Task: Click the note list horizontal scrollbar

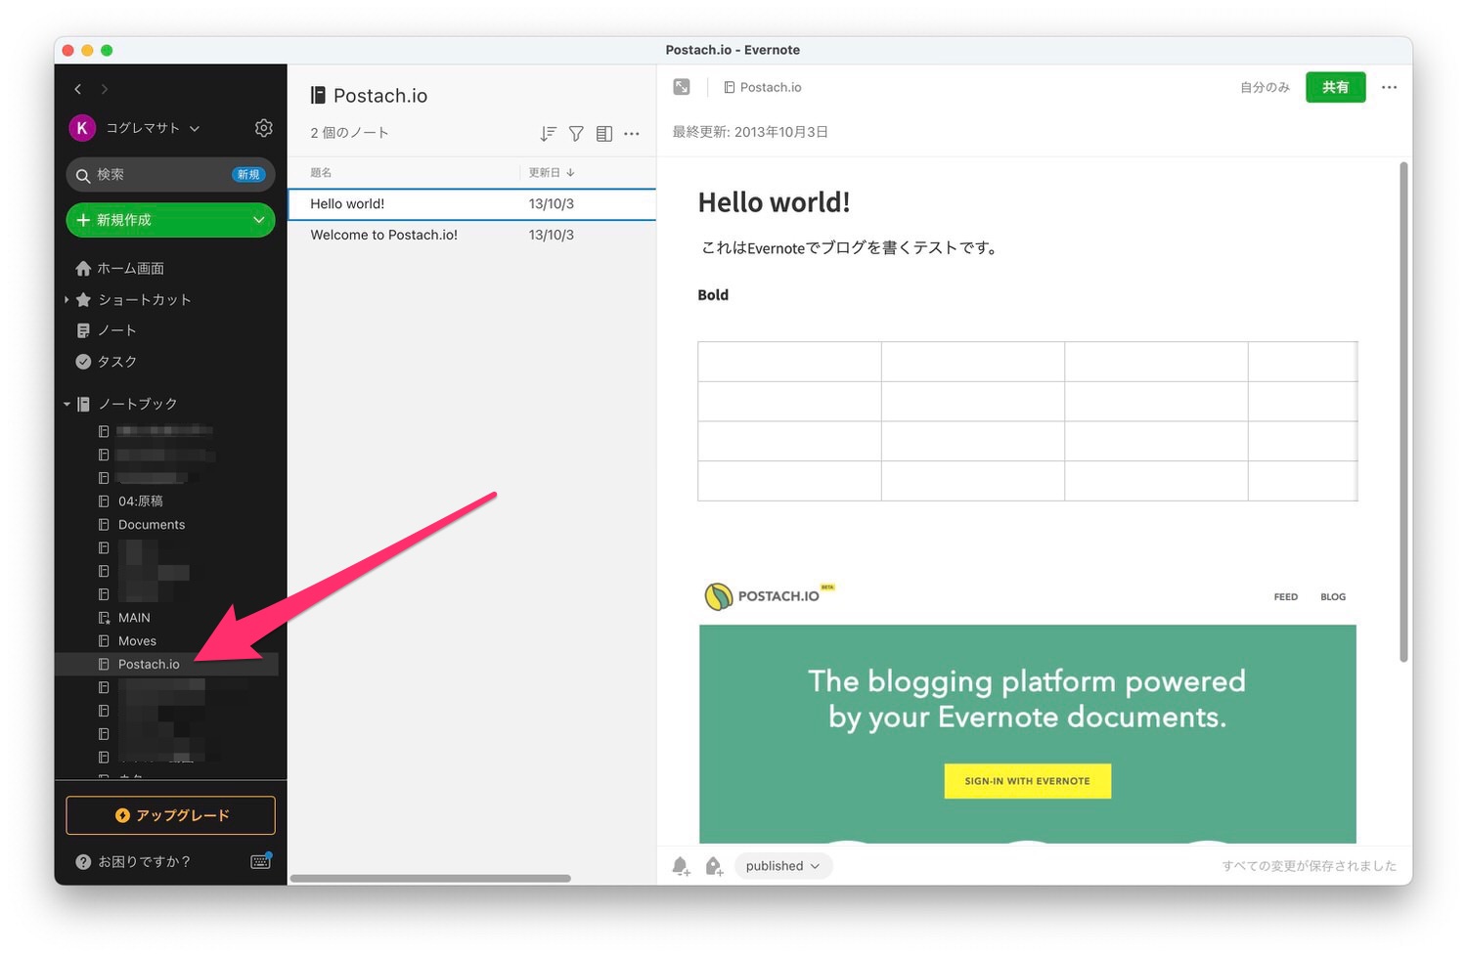Action: pos(430,878)
